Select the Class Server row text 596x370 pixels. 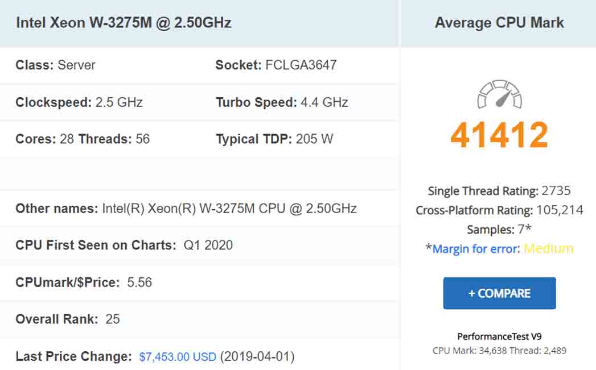coord(56,65)
